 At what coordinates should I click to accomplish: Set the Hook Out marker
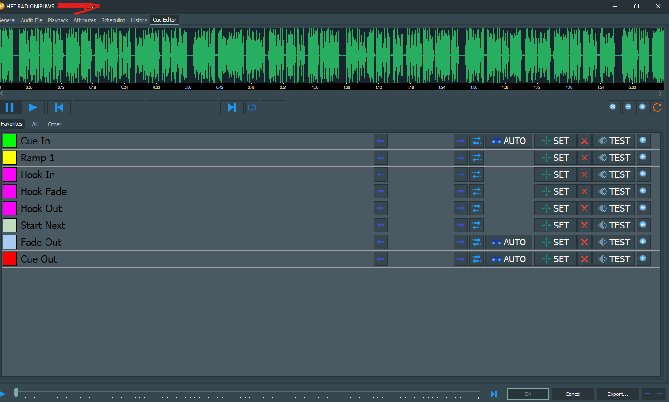tap(555, 208)
